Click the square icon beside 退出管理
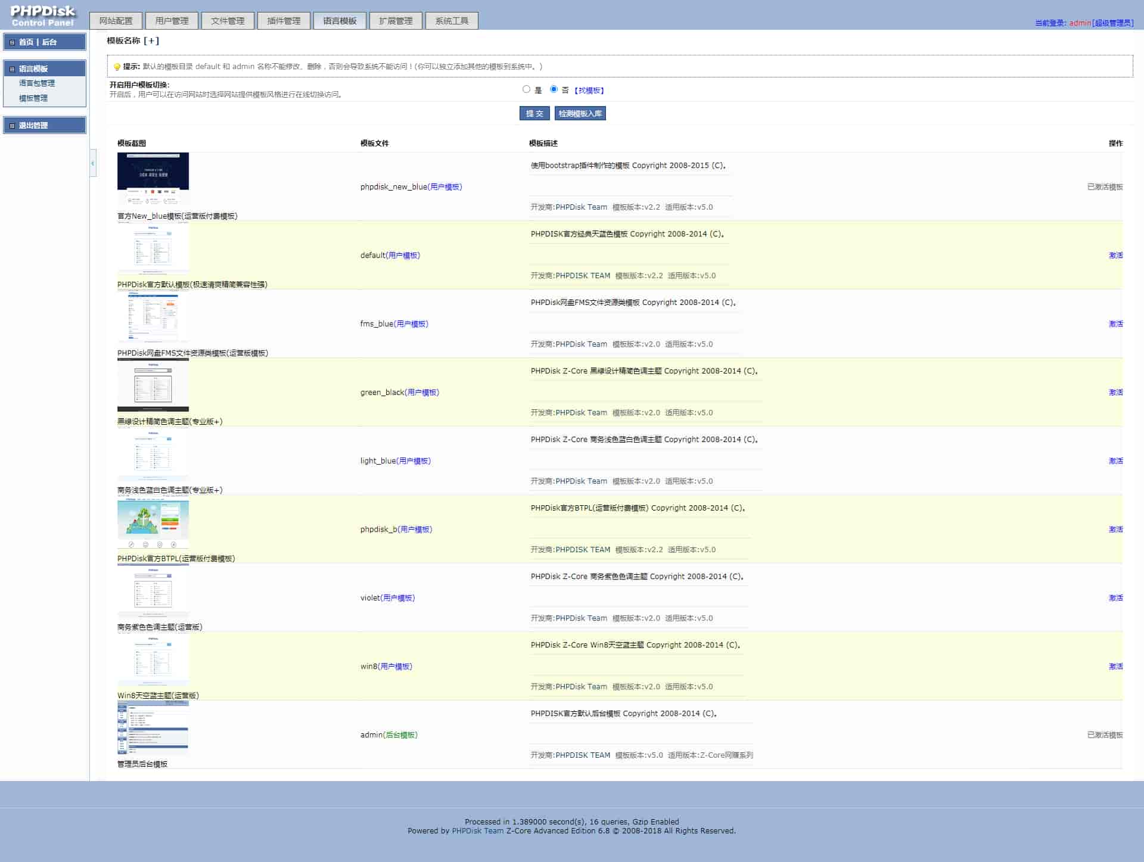 12,126
